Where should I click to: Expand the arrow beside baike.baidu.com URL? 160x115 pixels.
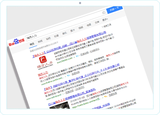tap(103, 98)
